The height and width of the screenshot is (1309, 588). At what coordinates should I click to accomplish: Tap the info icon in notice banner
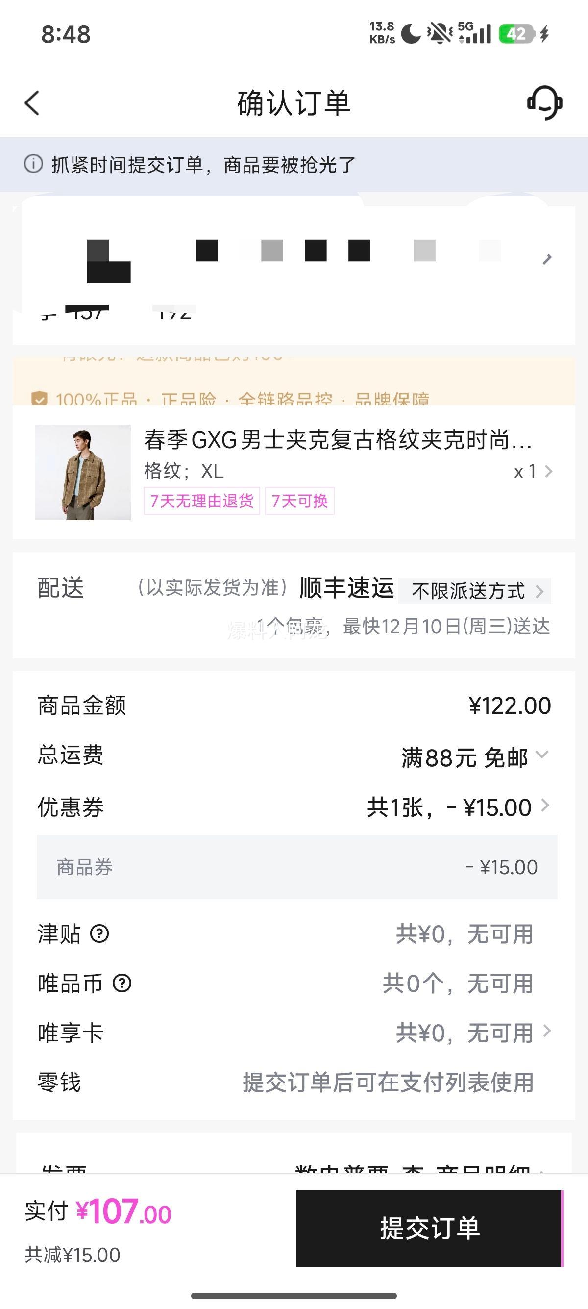[33, 164]
